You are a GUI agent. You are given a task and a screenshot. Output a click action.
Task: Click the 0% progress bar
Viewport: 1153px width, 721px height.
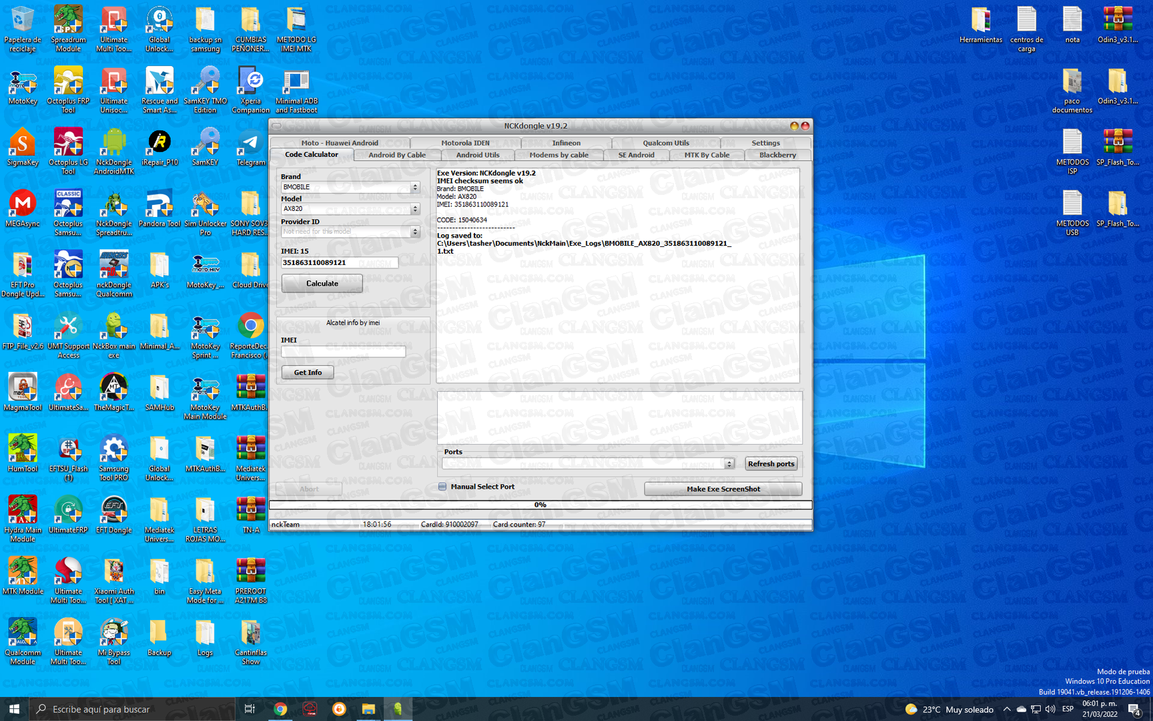(x=540, y=505)
